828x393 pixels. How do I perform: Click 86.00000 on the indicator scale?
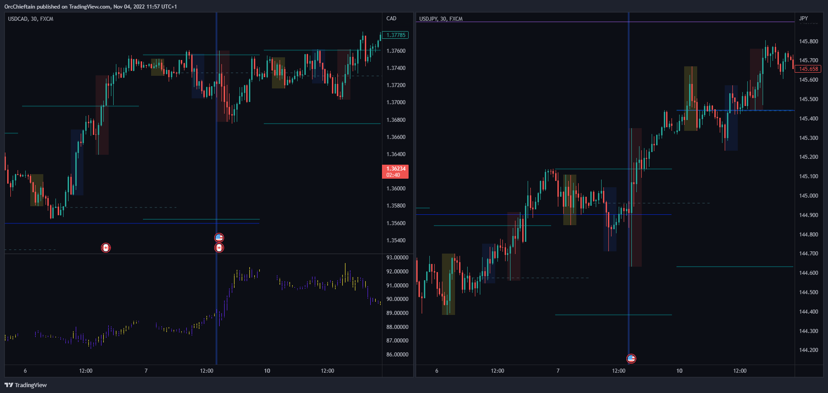click(397, 355)
